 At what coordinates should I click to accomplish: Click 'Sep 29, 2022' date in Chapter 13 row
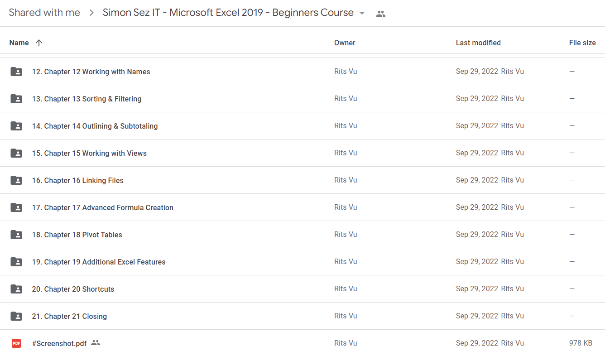477,99
